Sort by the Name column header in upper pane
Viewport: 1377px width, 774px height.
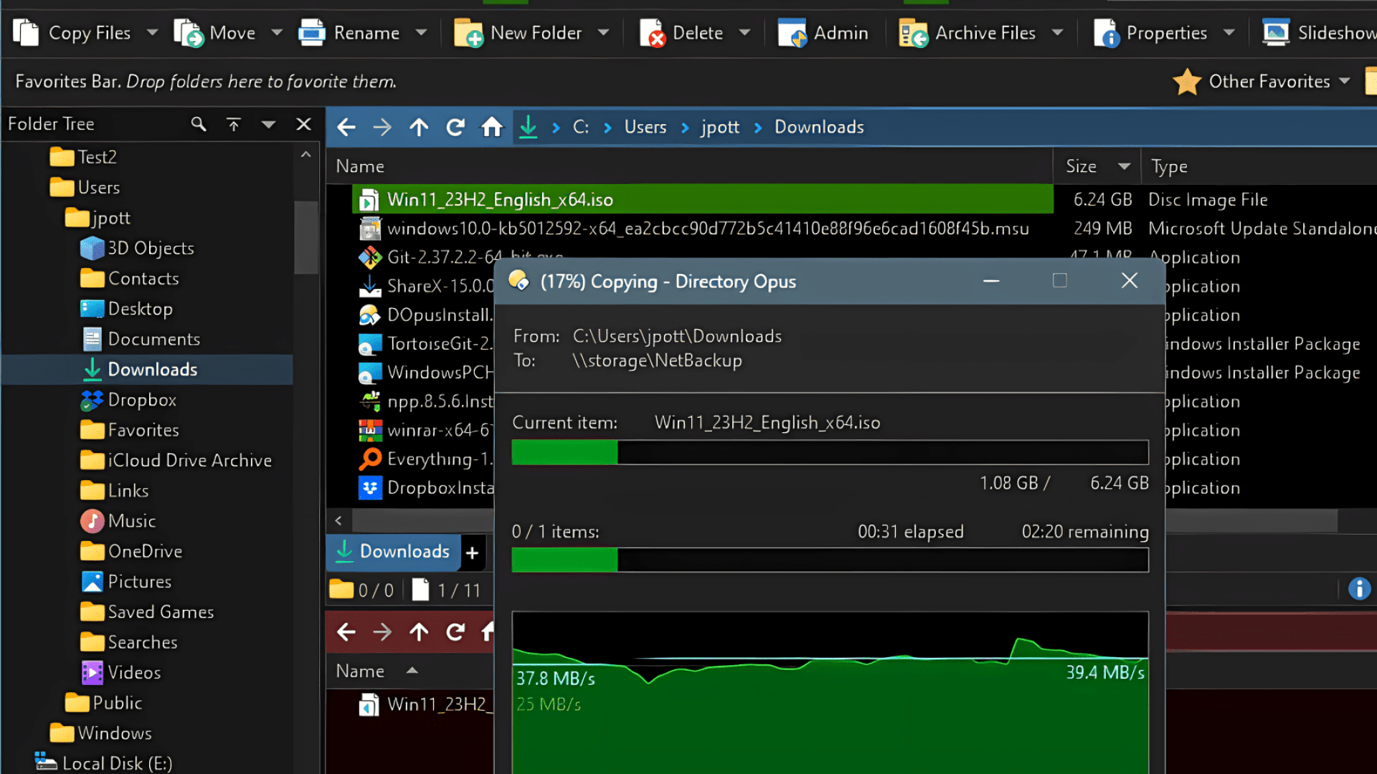690,166
